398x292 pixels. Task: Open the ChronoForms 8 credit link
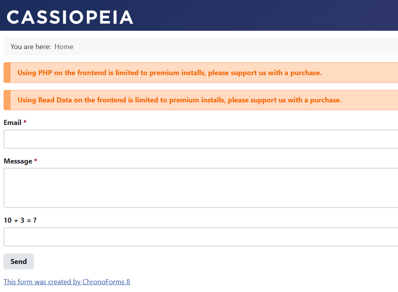coord(67,282)
